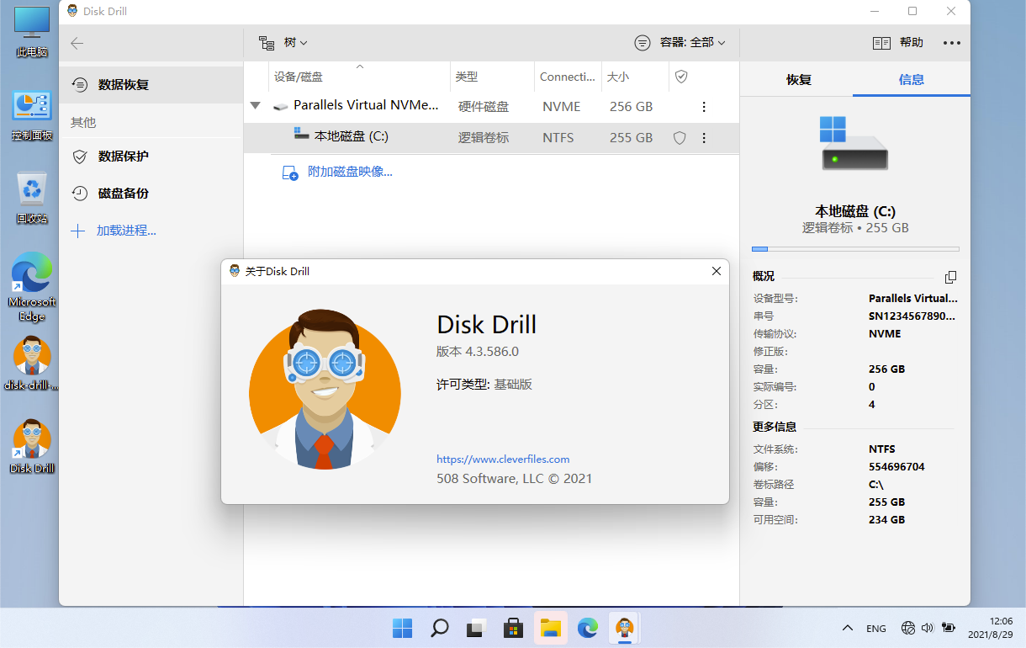This screenshot has width=1026, height=648.
Task: Open 磁盘备份 in the sidebar
Action: (151, 194)
